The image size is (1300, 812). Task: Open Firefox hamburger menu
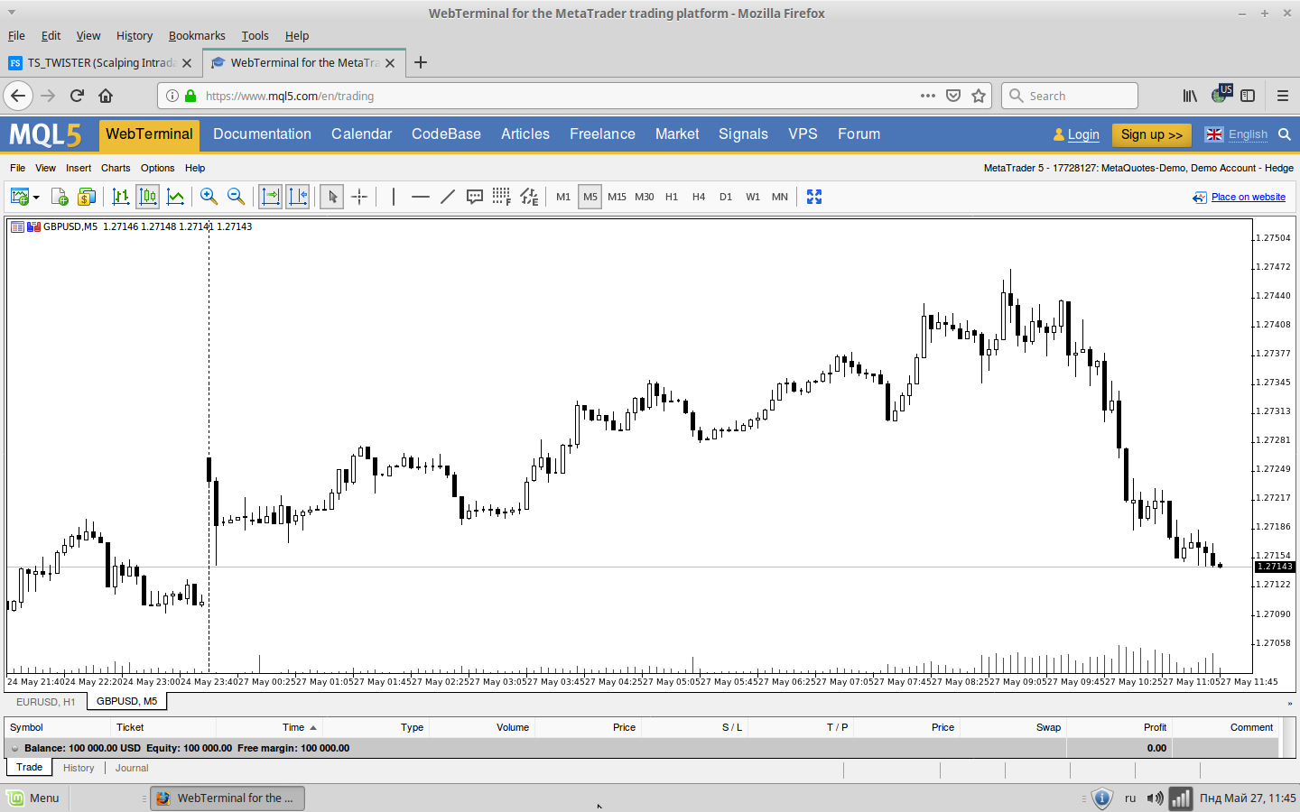1282,96
